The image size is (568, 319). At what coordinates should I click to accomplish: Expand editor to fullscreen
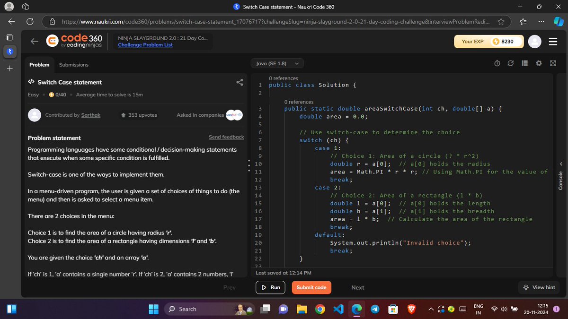click(x=552, y=64)
